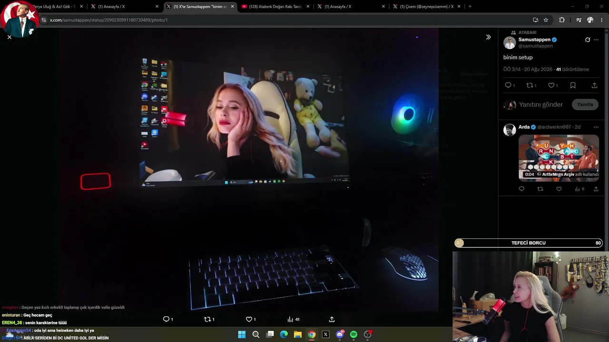Open Arda's profile avatar in replies
Viewport: 609px width, 342px height.
pyautogui.click(x=510, y=130)
